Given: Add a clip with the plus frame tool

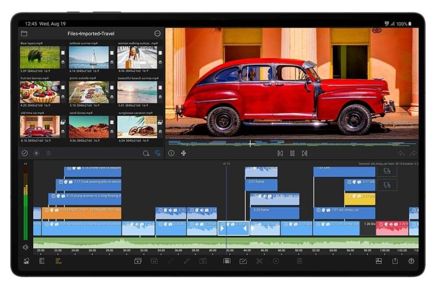Looking at the screenshot, I should click(x=138, y=261).
